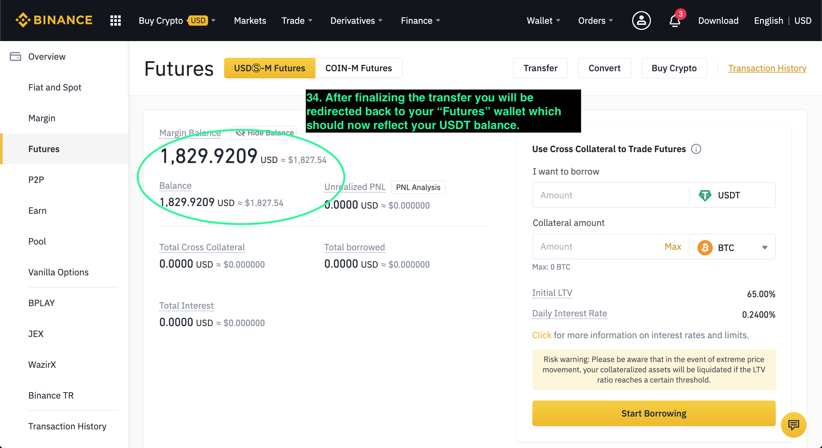Image resolution: width=822 pixels, height=448 pixels.
Task: Click the Buy Crypto button beside Convert
Action: (674, 68)
